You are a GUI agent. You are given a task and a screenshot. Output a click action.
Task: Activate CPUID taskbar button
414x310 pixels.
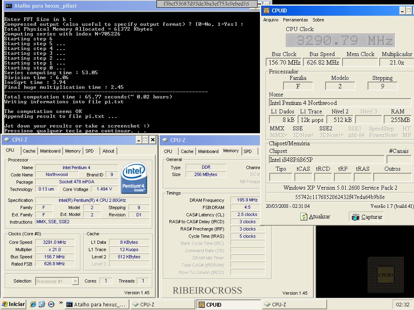click(x=229, y=304)
